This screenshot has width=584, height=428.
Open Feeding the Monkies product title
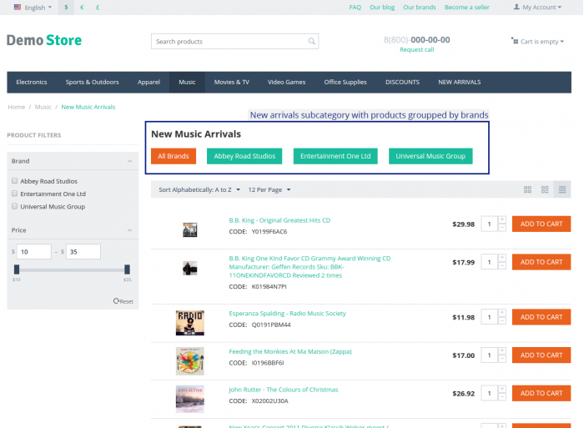click(290, 351)
